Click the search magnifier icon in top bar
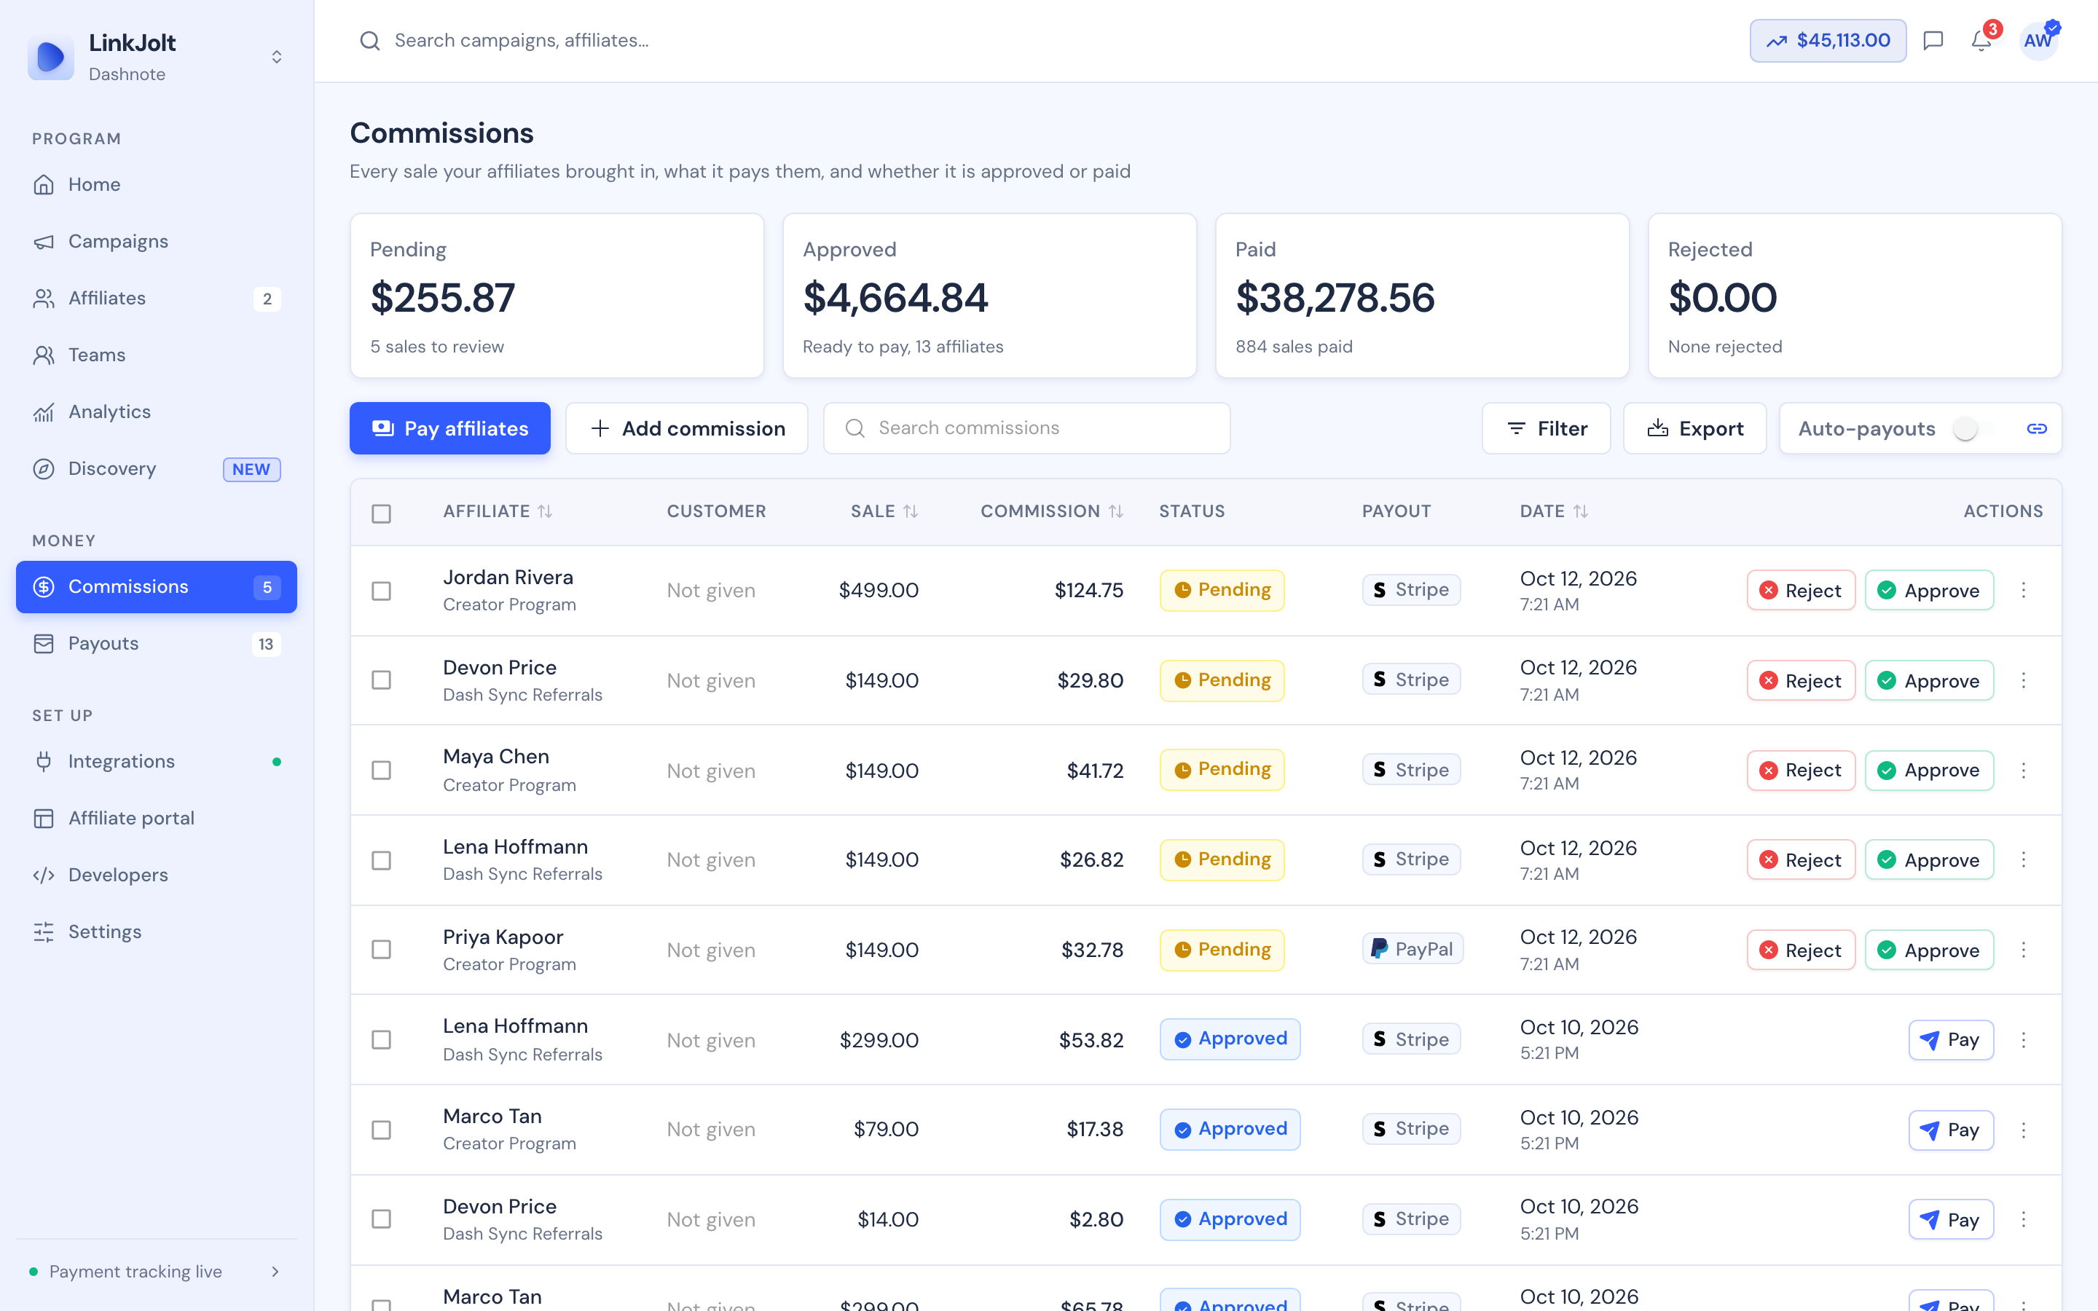Screen dimensions: 2098x1311 click(370, 41)
